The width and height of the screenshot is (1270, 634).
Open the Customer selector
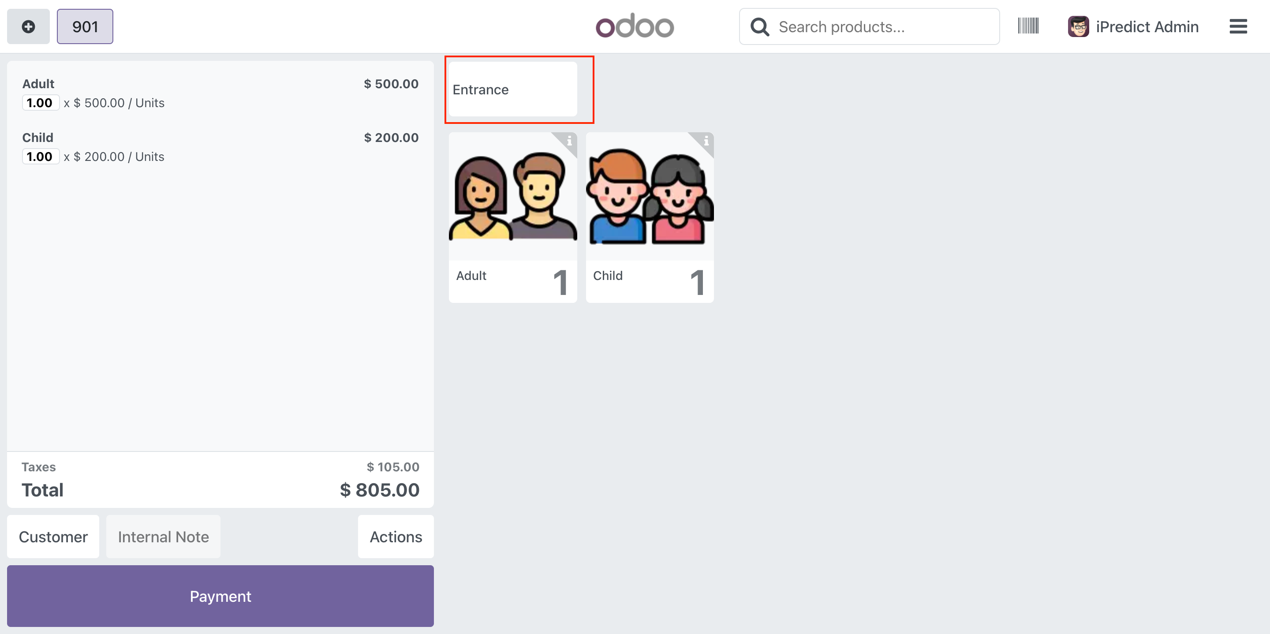coord(53,537)
